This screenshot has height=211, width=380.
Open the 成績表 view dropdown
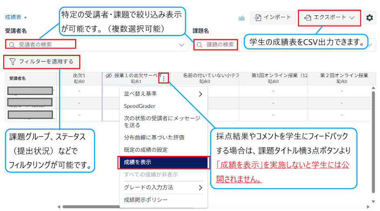(x=16, y=17)
